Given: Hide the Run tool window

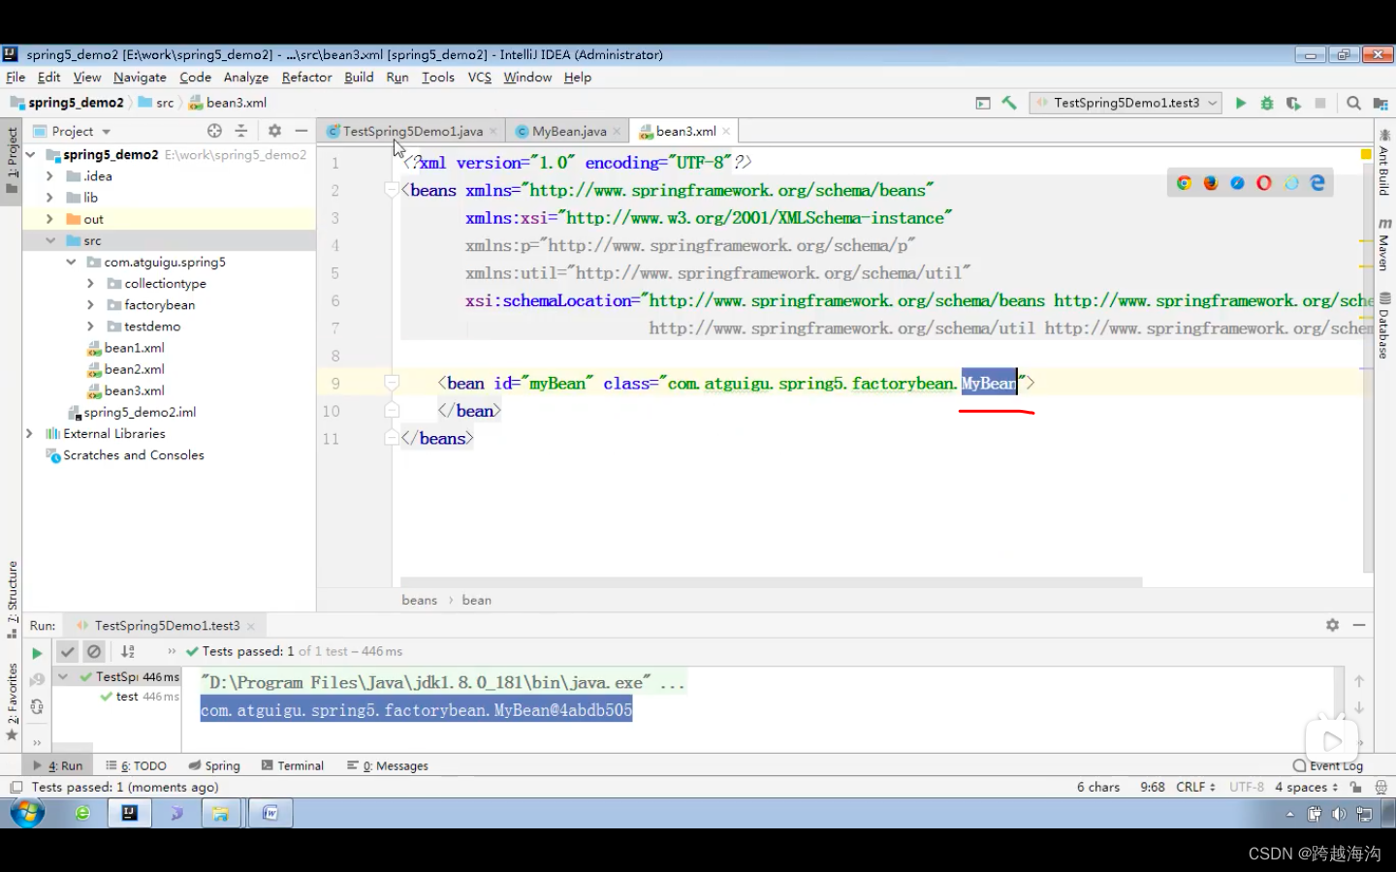Looking at the screenshot, I should tap(1359, 626).
